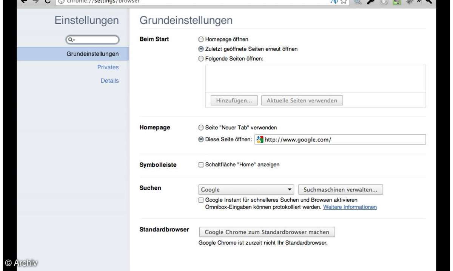Image resolution: width=453 pixels, height=271 pixels.
Task: Click the "Symbolleiste" section label
Action: (x=158, y=165)
